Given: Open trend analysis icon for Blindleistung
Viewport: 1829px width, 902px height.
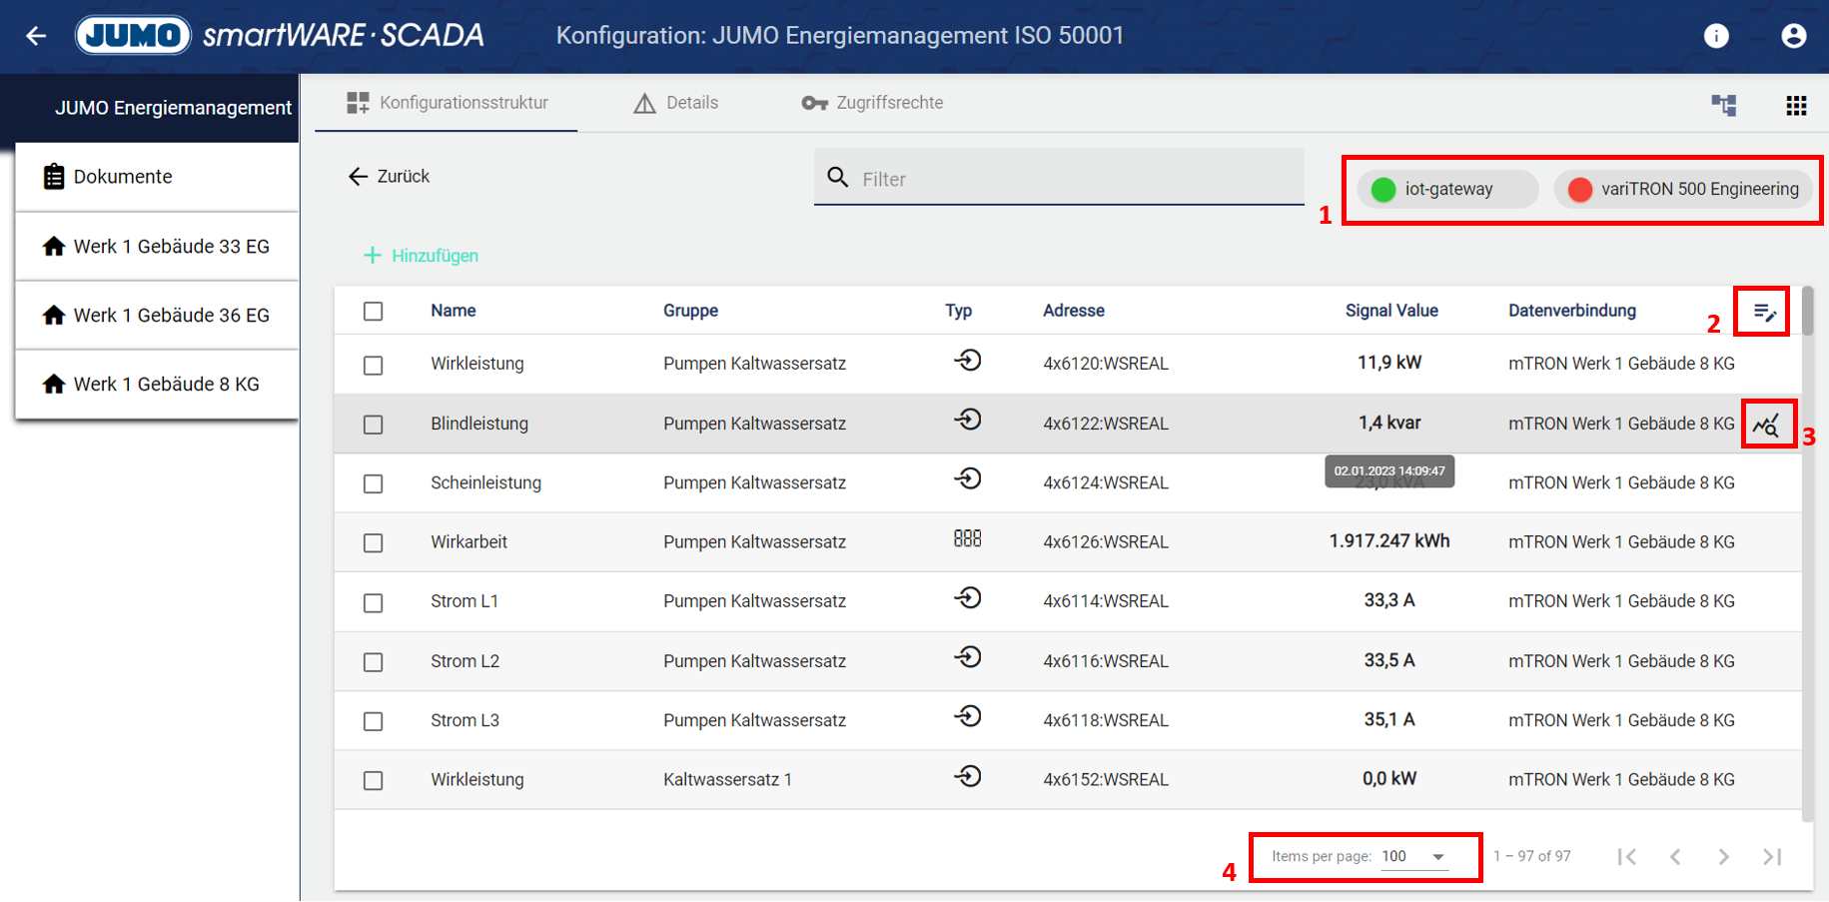Looking at the screenshot, I should pyautogui.click(x=1766, y=426).
